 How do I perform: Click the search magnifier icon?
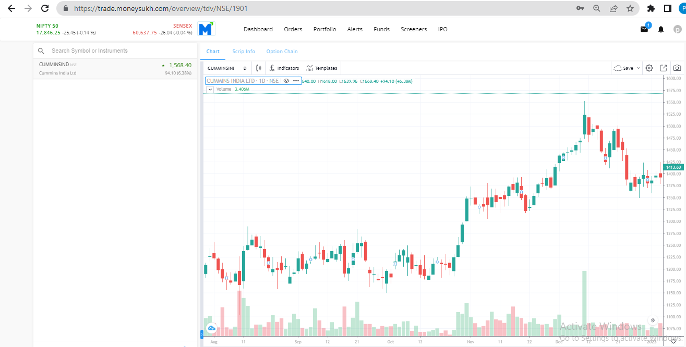(x=41, y=51)
